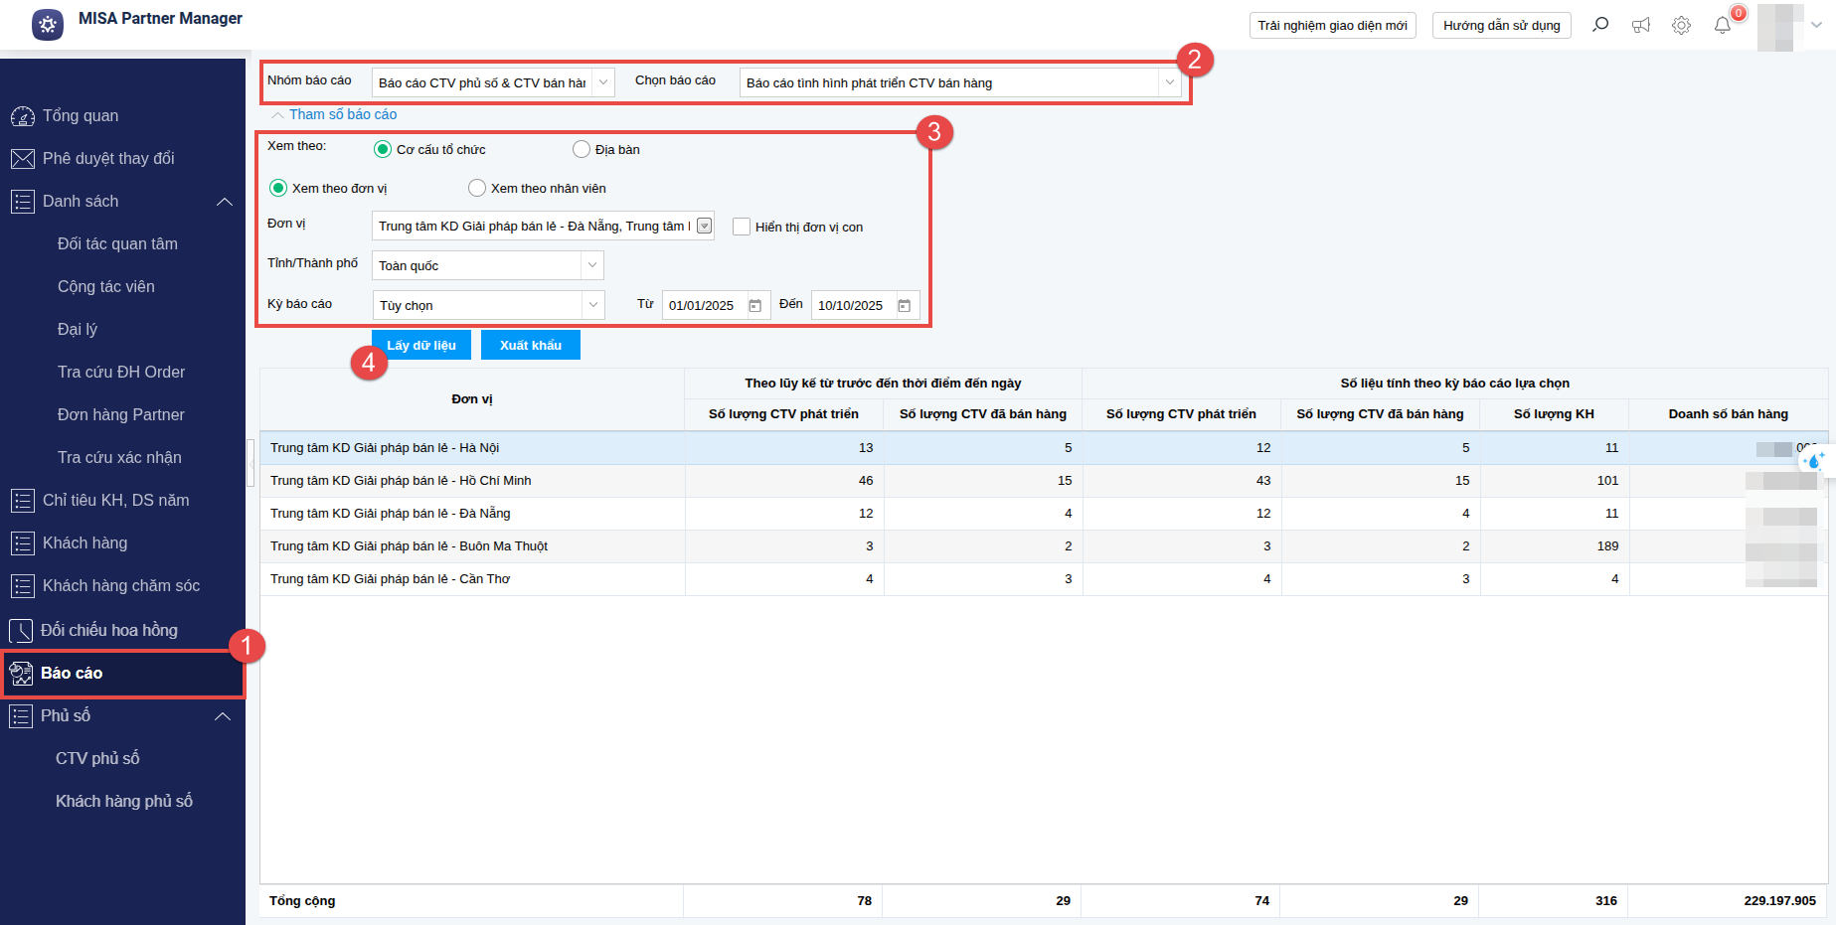Expand the Kỳ báo cáo dropdown
Image resolution: width=1836 pixels, height=925 pixels.
tap(593, 305)
